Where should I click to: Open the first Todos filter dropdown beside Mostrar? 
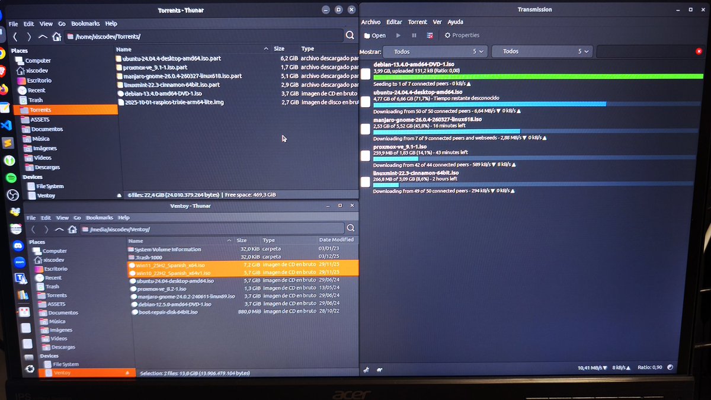[435, 52]
